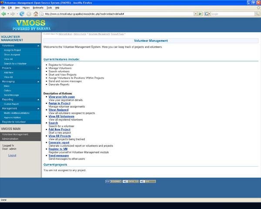Click Register to Volunteer in sidebar
This screenshot has width=261, height=209.
click(x=14, y=122)
